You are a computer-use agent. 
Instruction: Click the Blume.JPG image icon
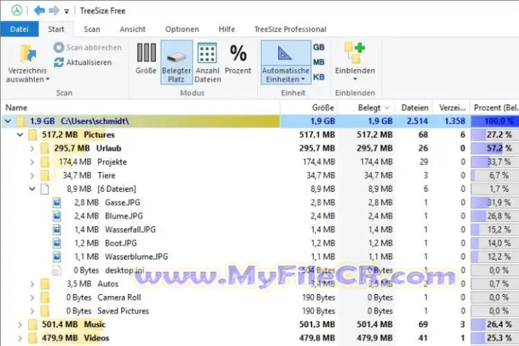[x=57, y=216]
